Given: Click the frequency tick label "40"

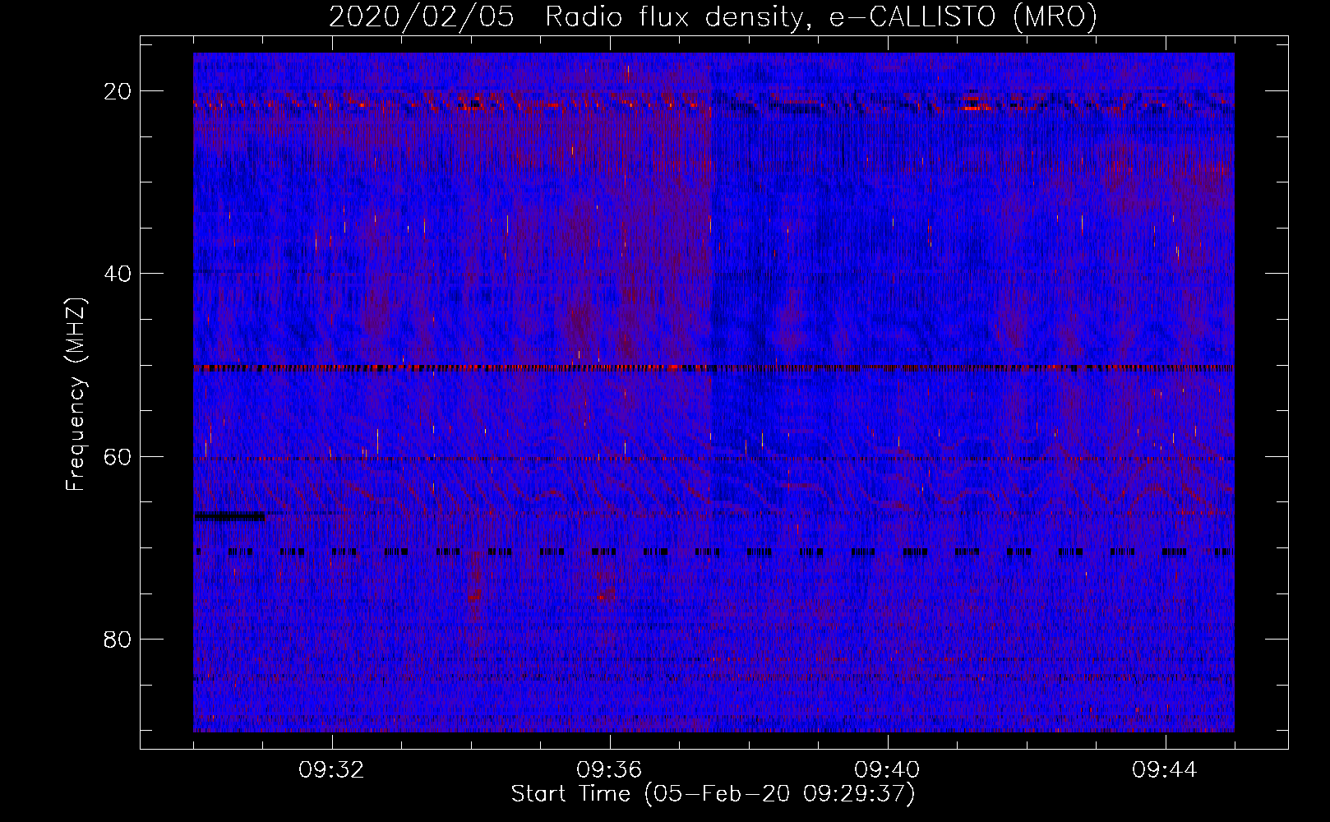Looking at the screenshot, I should click(x=118, y=273).
